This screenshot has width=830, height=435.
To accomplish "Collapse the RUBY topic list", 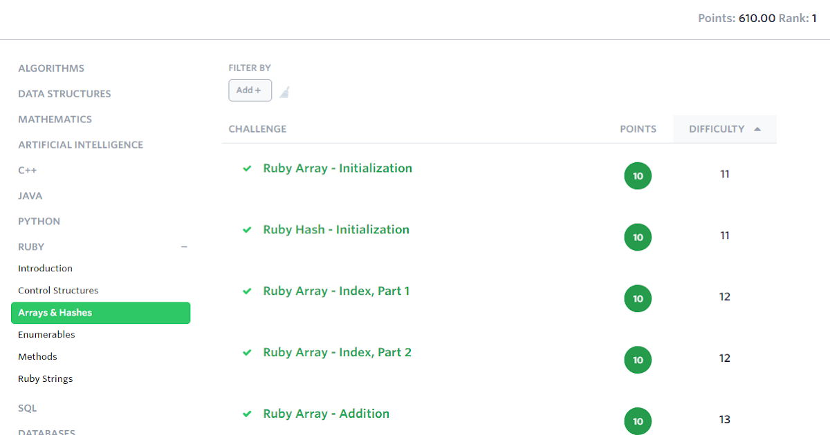I will (x=184, y=246).
